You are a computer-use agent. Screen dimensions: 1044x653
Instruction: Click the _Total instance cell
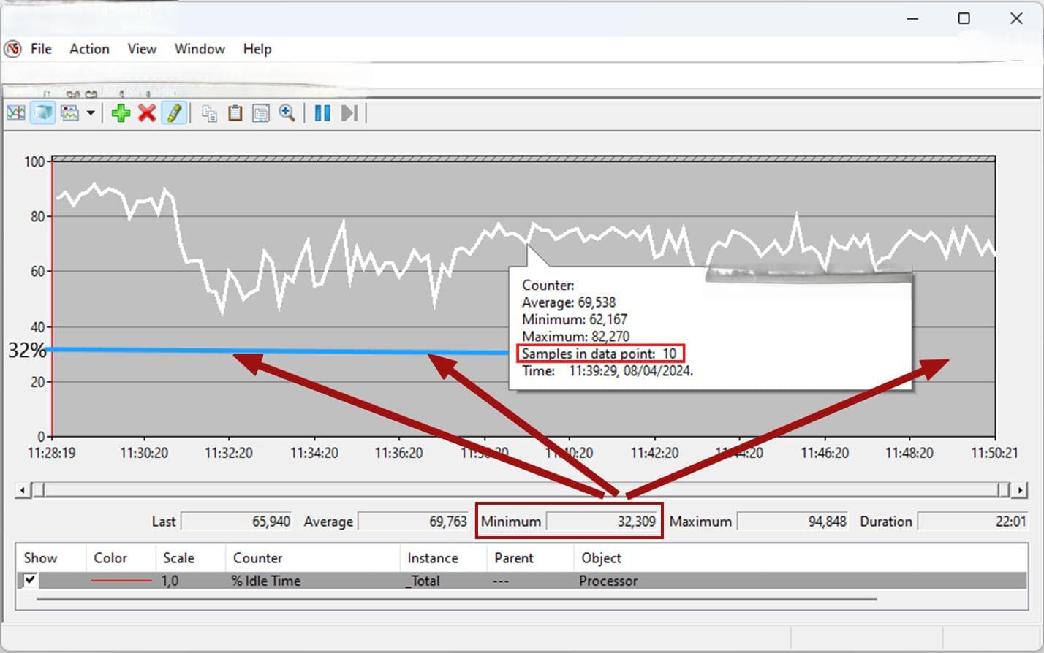coord(423,581)
